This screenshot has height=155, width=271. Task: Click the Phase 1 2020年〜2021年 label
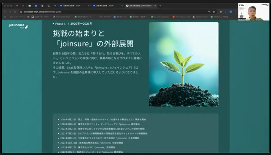73,24
